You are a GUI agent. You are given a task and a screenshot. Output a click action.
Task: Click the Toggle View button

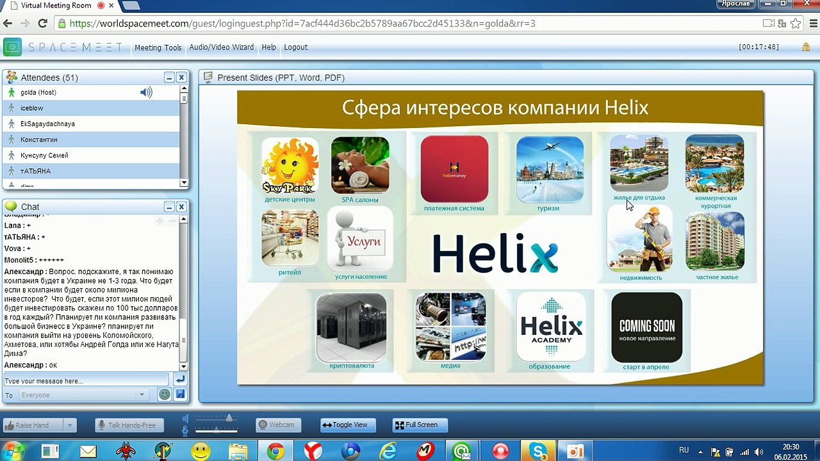click(347, 425)
